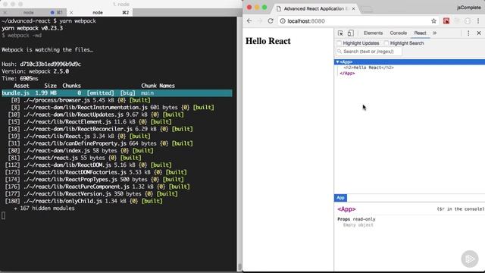Viewport: 485px width, 273px height.
Task: Select the h2 Hello React tree row
Action: [x=368, y=67]
